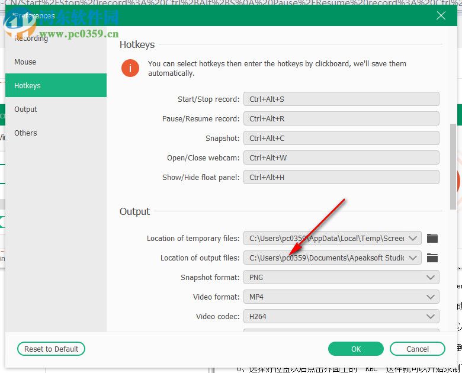This screenshot has width=462, height=373.
Task: Click the 'Location of temporary files:' label
Action: click(x=193, y=238)
